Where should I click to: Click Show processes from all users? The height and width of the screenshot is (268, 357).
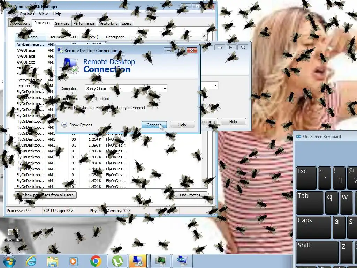(46, 195)
